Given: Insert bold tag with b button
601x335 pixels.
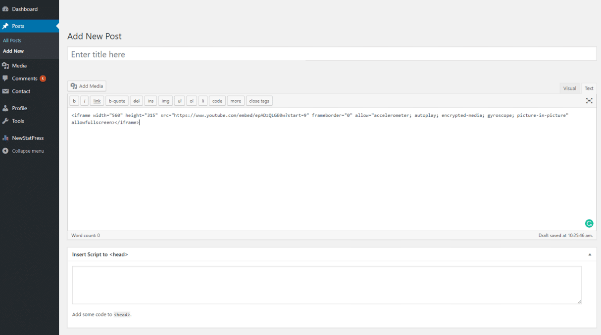Looking at the screenshot, I should point(74,101).
